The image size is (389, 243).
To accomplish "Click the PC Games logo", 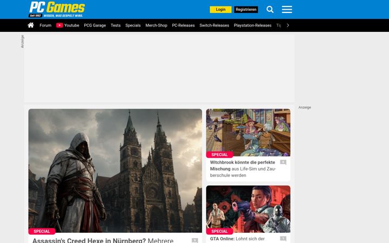I will (57, 9).
